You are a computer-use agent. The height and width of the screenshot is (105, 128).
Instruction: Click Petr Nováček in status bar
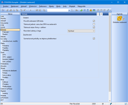click(75, 104)
